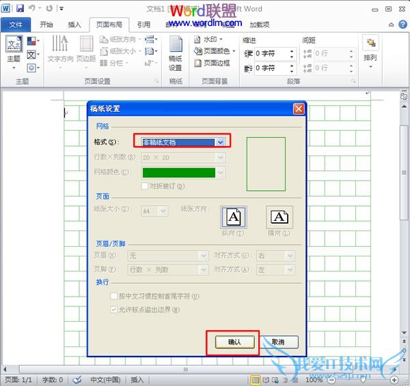Click the 页边距 margins icon
The image size is (410, 386).
point(86,49)
